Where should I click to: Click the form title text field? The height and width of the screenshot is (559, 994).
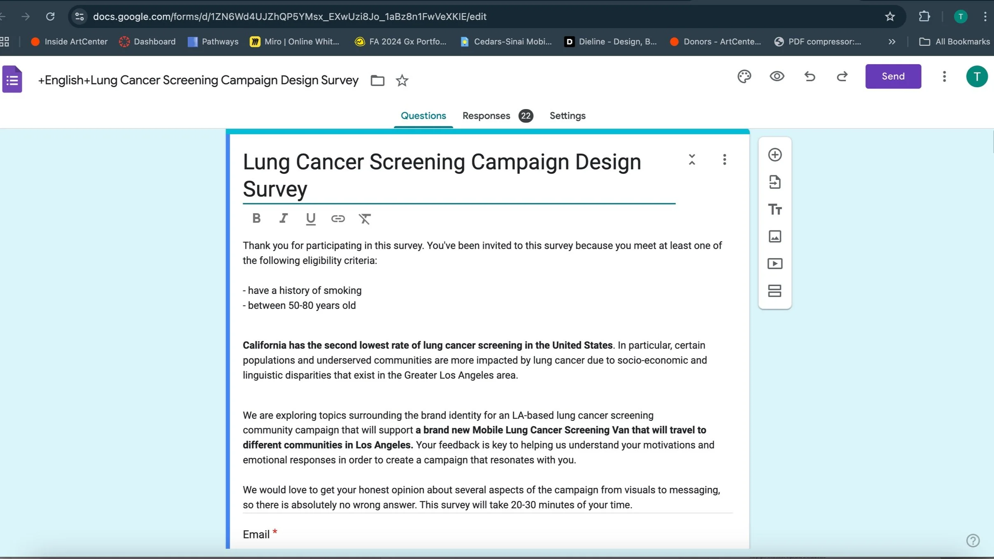(441, 175)
